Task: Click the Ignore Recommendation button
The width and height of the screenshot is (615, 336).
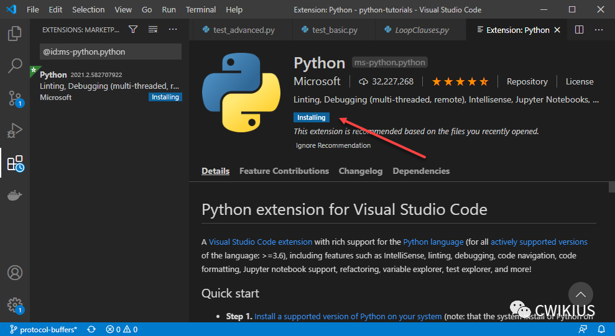Action: coord(333,145)
